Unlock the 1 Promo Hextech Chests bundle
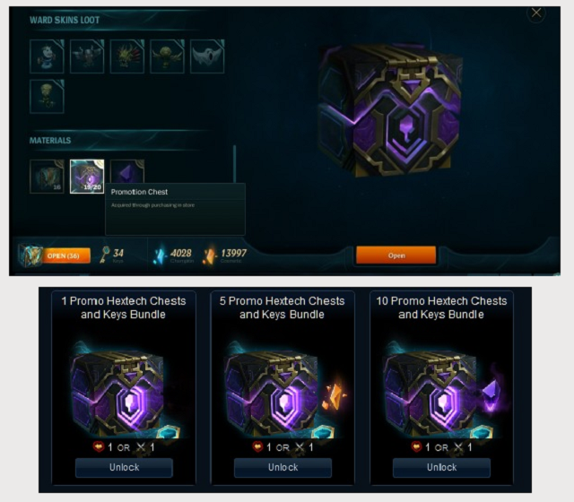This screenshot has width=574, height=502. [124, 468]
